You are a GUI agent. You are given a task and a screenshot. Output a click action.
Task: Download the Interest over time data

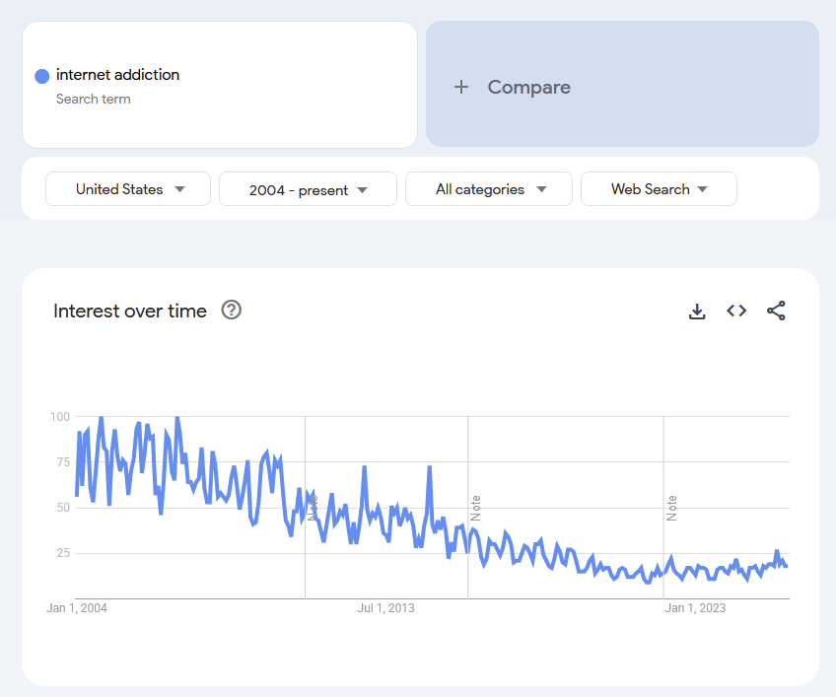(x=697, y=312)
